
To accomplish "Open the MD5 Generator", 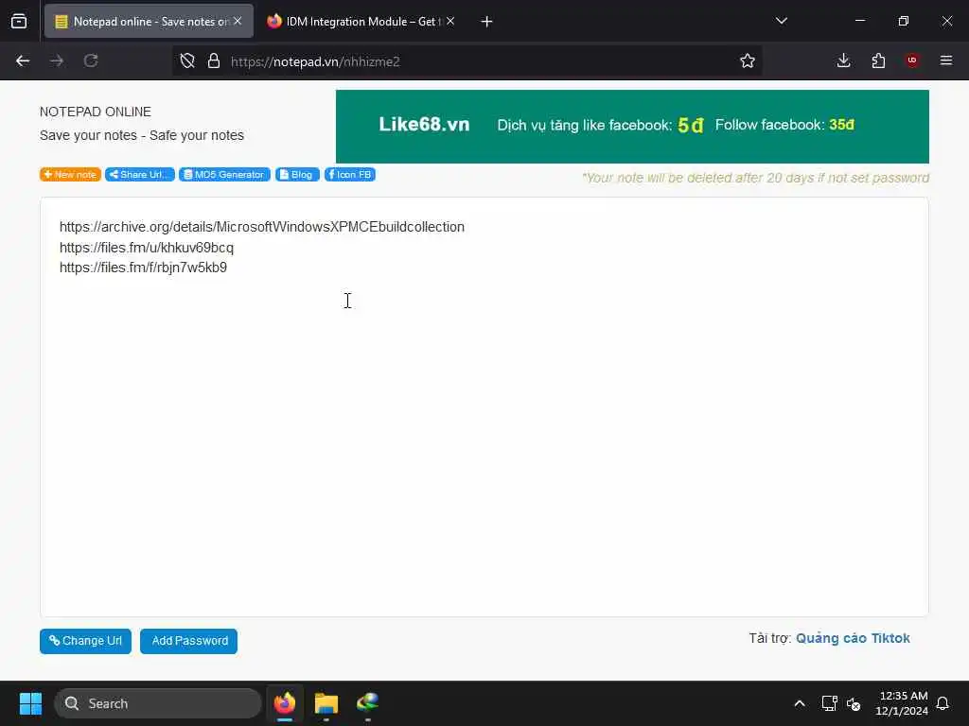I will point(225,175).
